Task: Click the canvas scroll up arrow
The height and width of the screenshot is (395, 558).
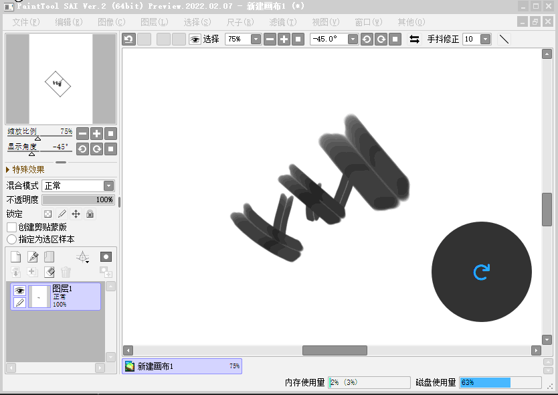Action: click(x=547, y=54)
